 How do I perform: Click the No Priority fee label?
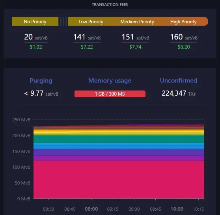point(35,21)
